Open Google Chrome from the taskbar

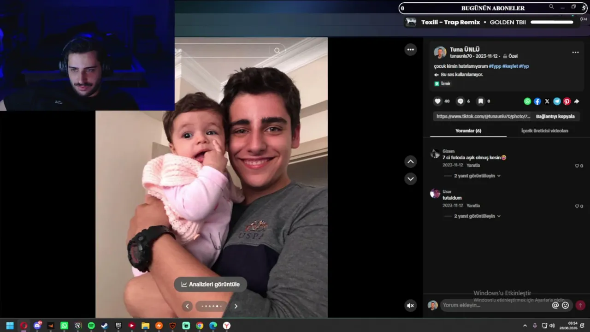point(200,326)
